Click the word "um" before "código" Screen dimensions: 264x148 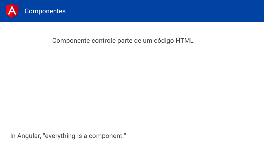click(148, 41)
